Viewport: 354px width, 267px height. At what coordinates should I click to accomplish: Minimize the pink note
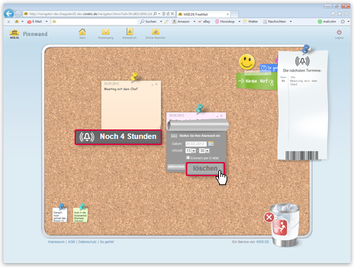coord(218,116)
